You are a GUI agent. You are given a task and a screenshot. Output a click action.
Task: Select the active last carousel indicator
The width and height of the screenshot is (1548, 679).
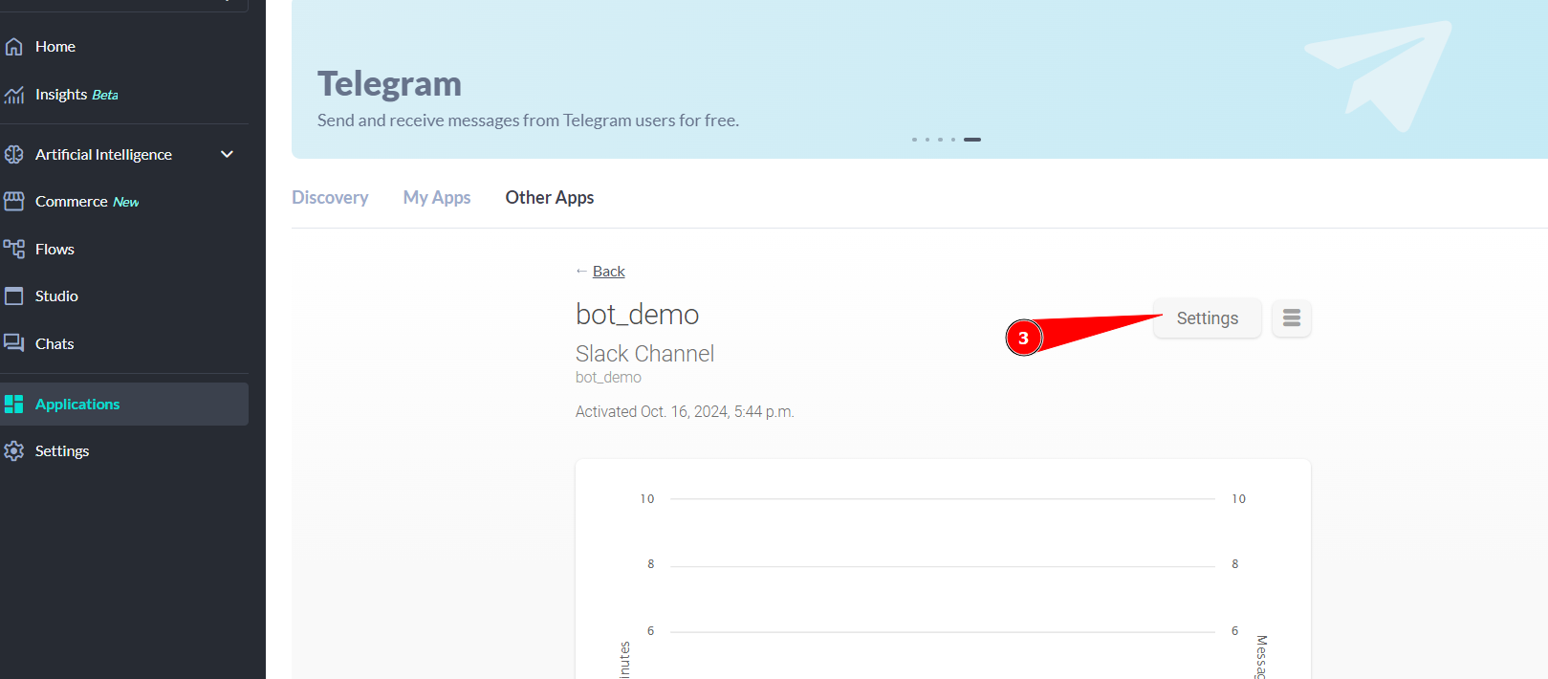click(x=972, y=140)
